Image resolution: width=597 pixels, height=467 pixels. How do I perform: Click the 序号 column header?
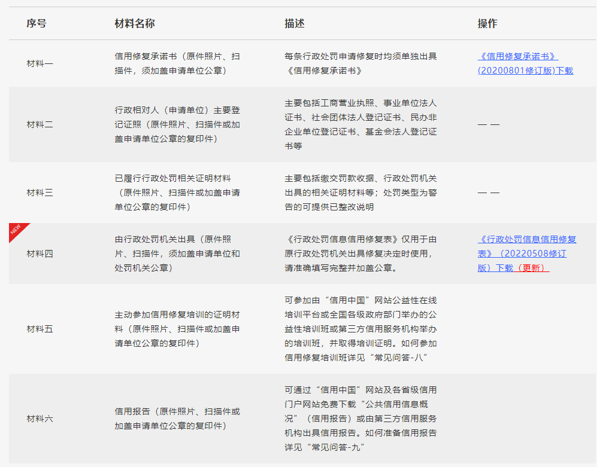(37, 23)
